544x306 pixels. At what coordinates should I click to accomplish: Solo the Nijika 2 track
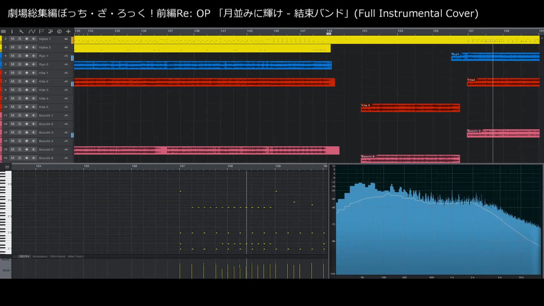tap(20, 47)
